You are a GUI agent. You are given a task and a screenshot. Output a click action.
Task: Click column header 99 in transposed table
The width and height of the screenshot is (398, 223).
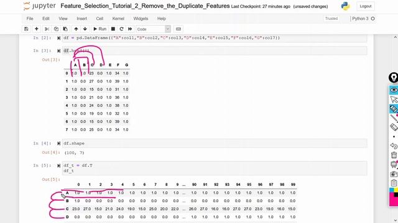293,185
